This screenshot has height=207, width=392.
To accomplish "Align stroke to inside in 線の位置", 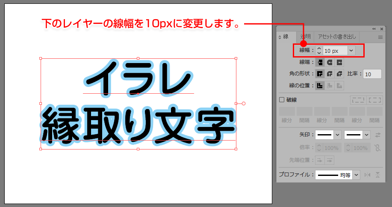I will pyautogui.click(x=330, y=86).
